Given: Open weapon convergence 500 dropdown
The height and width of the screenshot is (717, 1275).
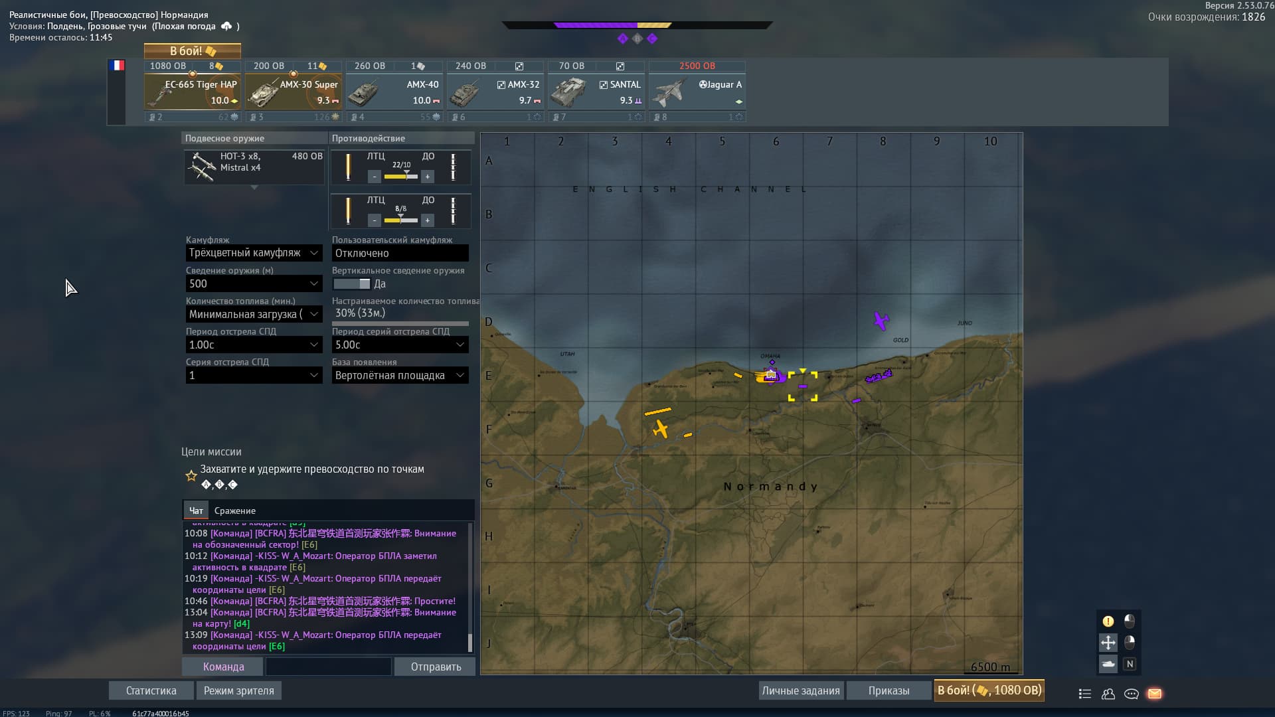Looking at the screenshot, I should click(254, 283).
